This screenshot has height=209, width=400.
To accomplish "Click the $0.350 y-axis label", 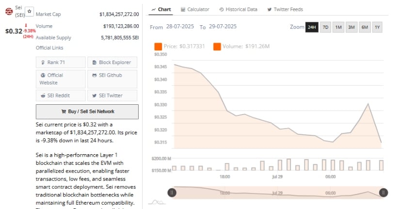I will [160, 54].
